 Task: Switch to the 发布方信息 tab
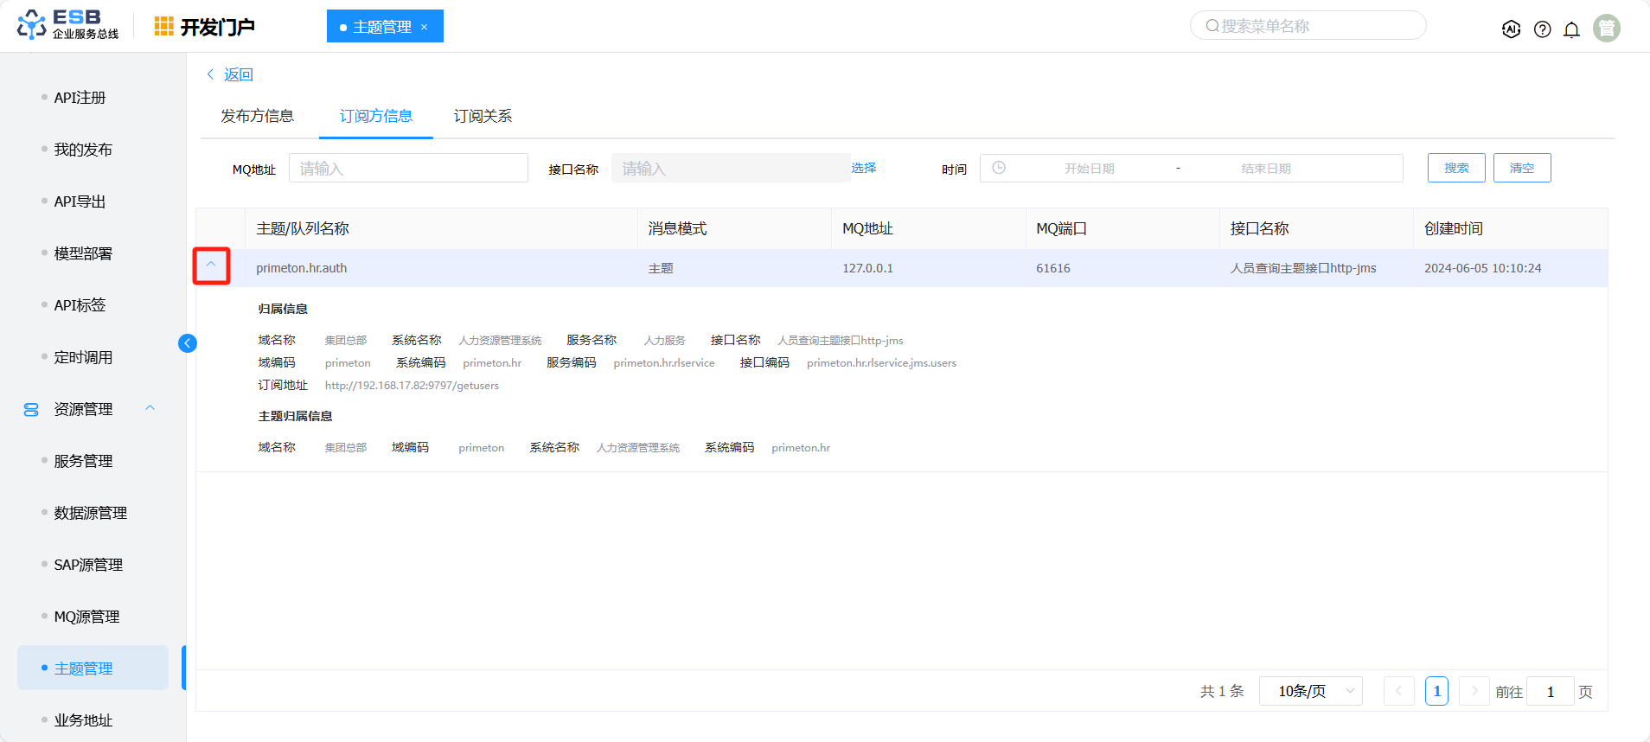click(257, 116)
